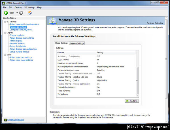Open Adjust image settings with preview
The height and width of the screenshot is (130, 170).
[24, 24]
